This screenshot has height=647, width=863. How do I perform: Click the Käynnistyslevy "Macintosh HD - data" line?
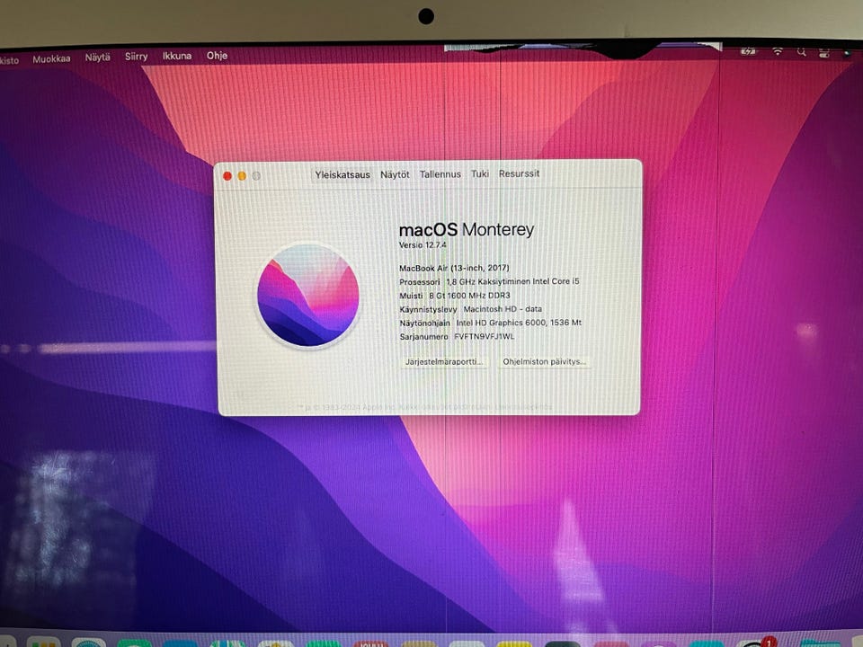click(x=470, y=309)
